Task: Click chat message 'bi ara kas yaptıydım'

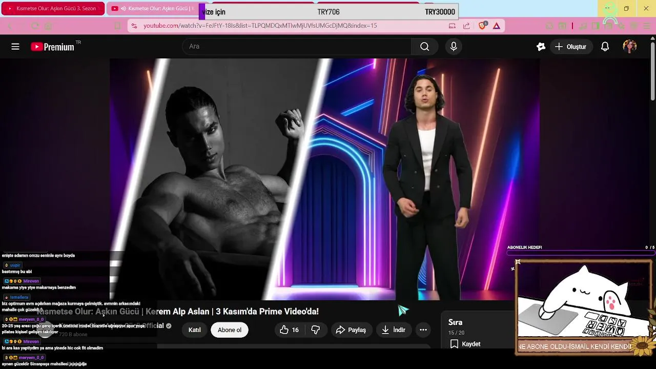Action: [x=52, y=348]
